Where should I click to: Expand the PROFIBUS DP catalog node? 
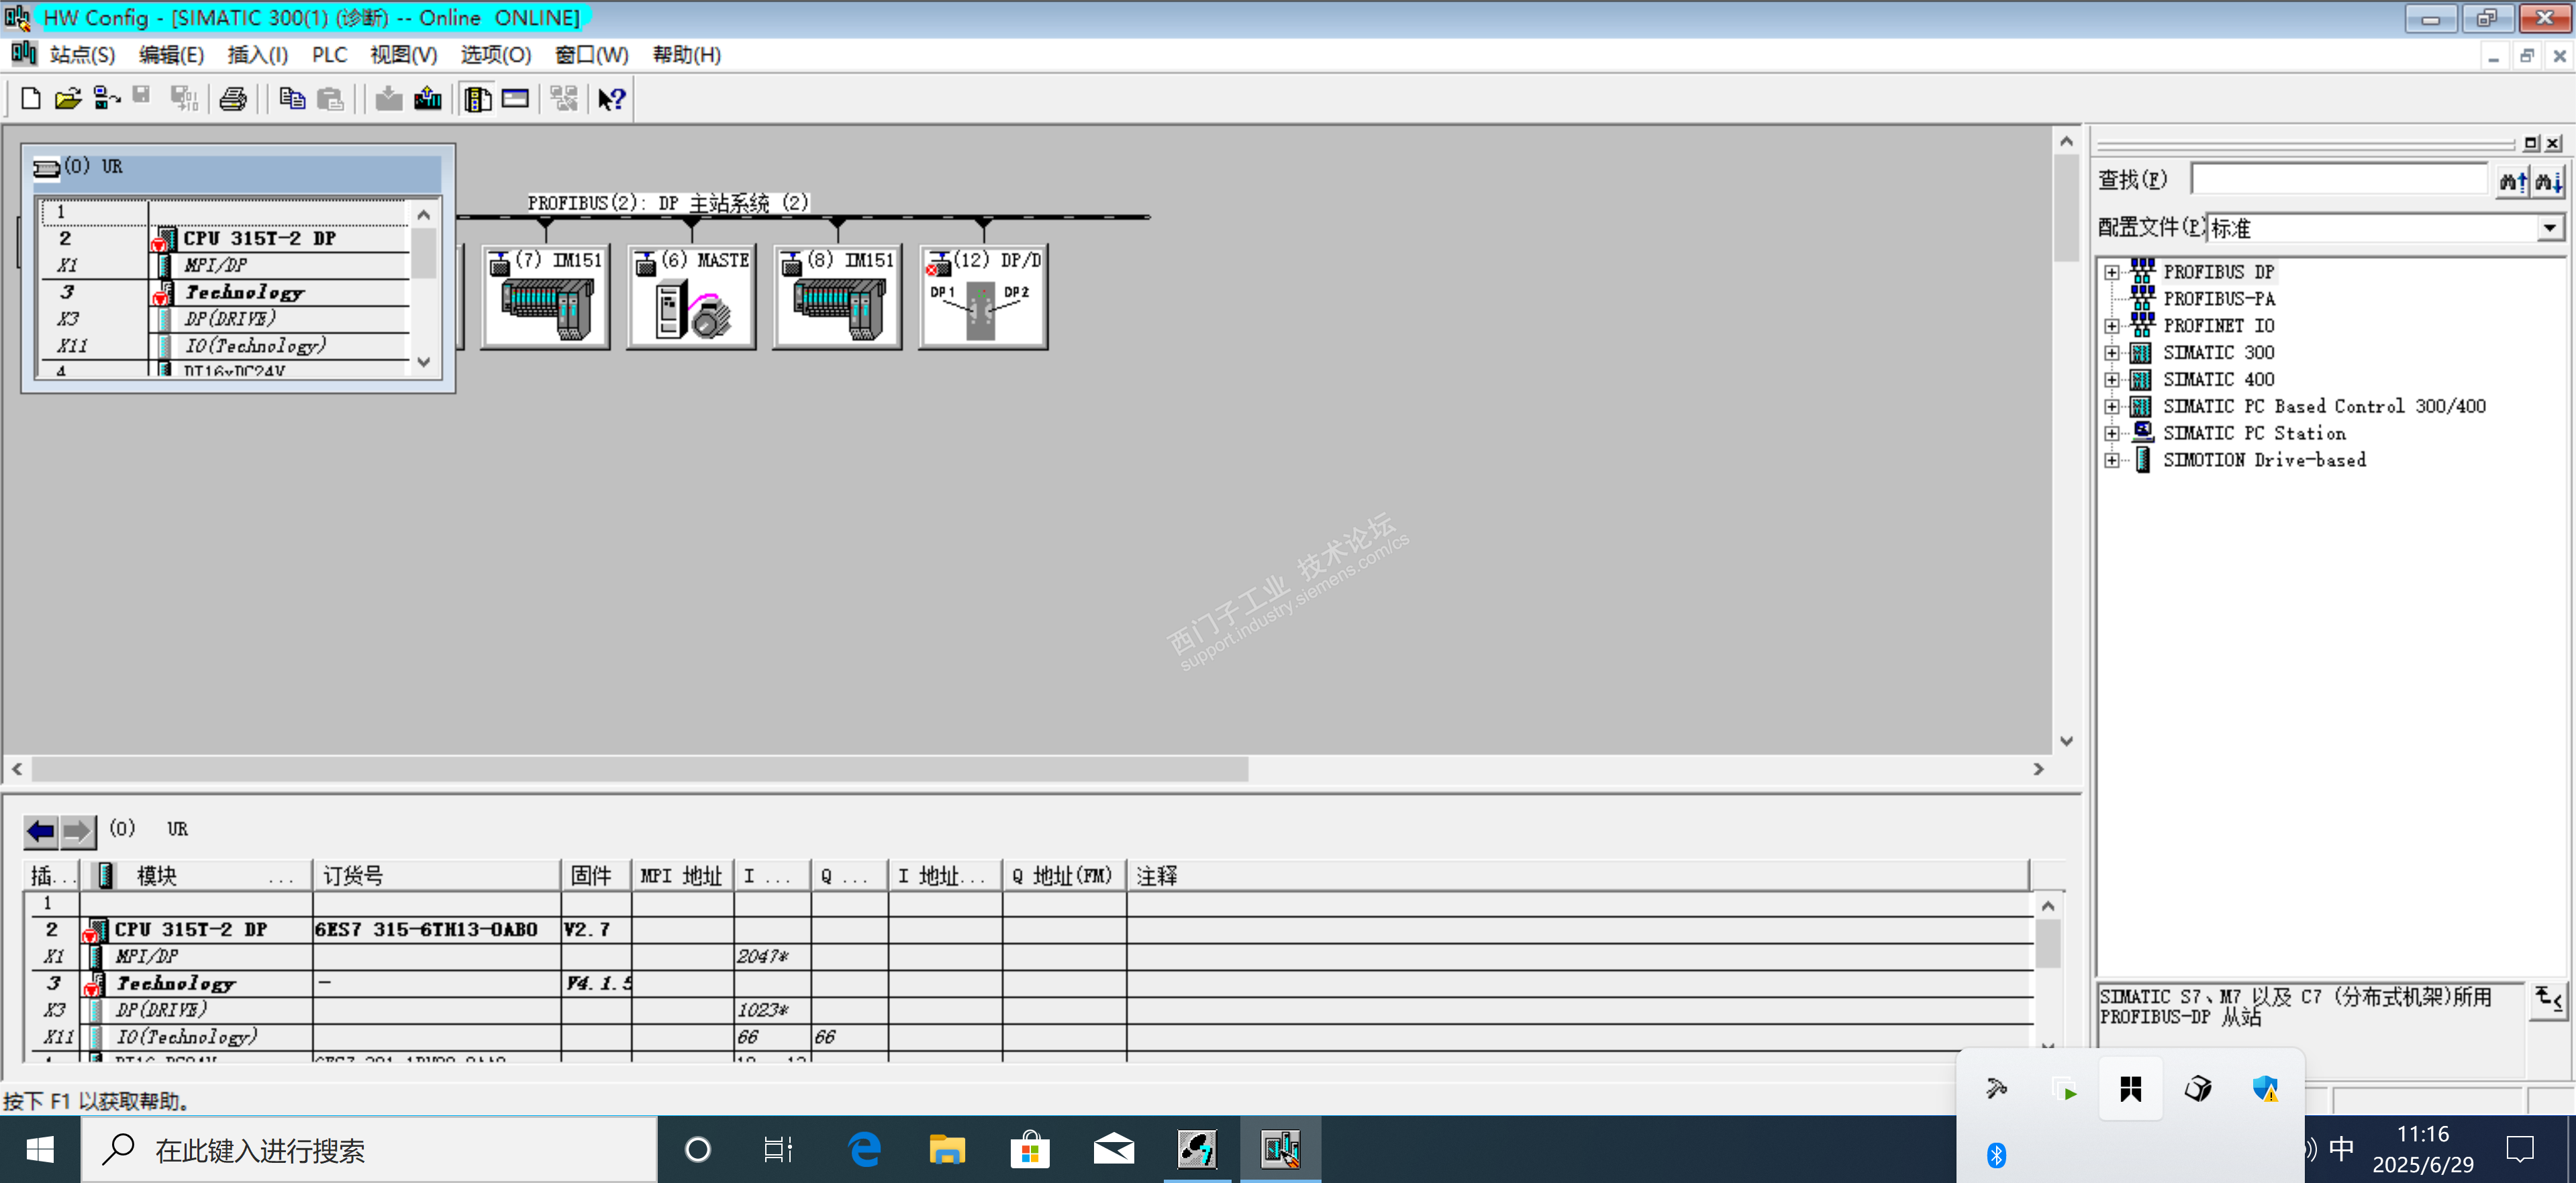coord(2111,272)
